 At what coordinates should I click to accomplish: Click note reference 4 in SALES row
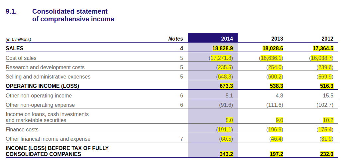tap(181, 49)
